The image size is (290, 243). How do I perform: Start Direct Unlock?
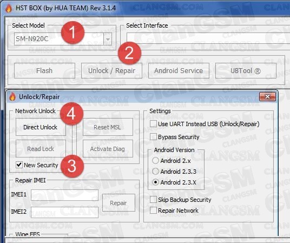41,127
